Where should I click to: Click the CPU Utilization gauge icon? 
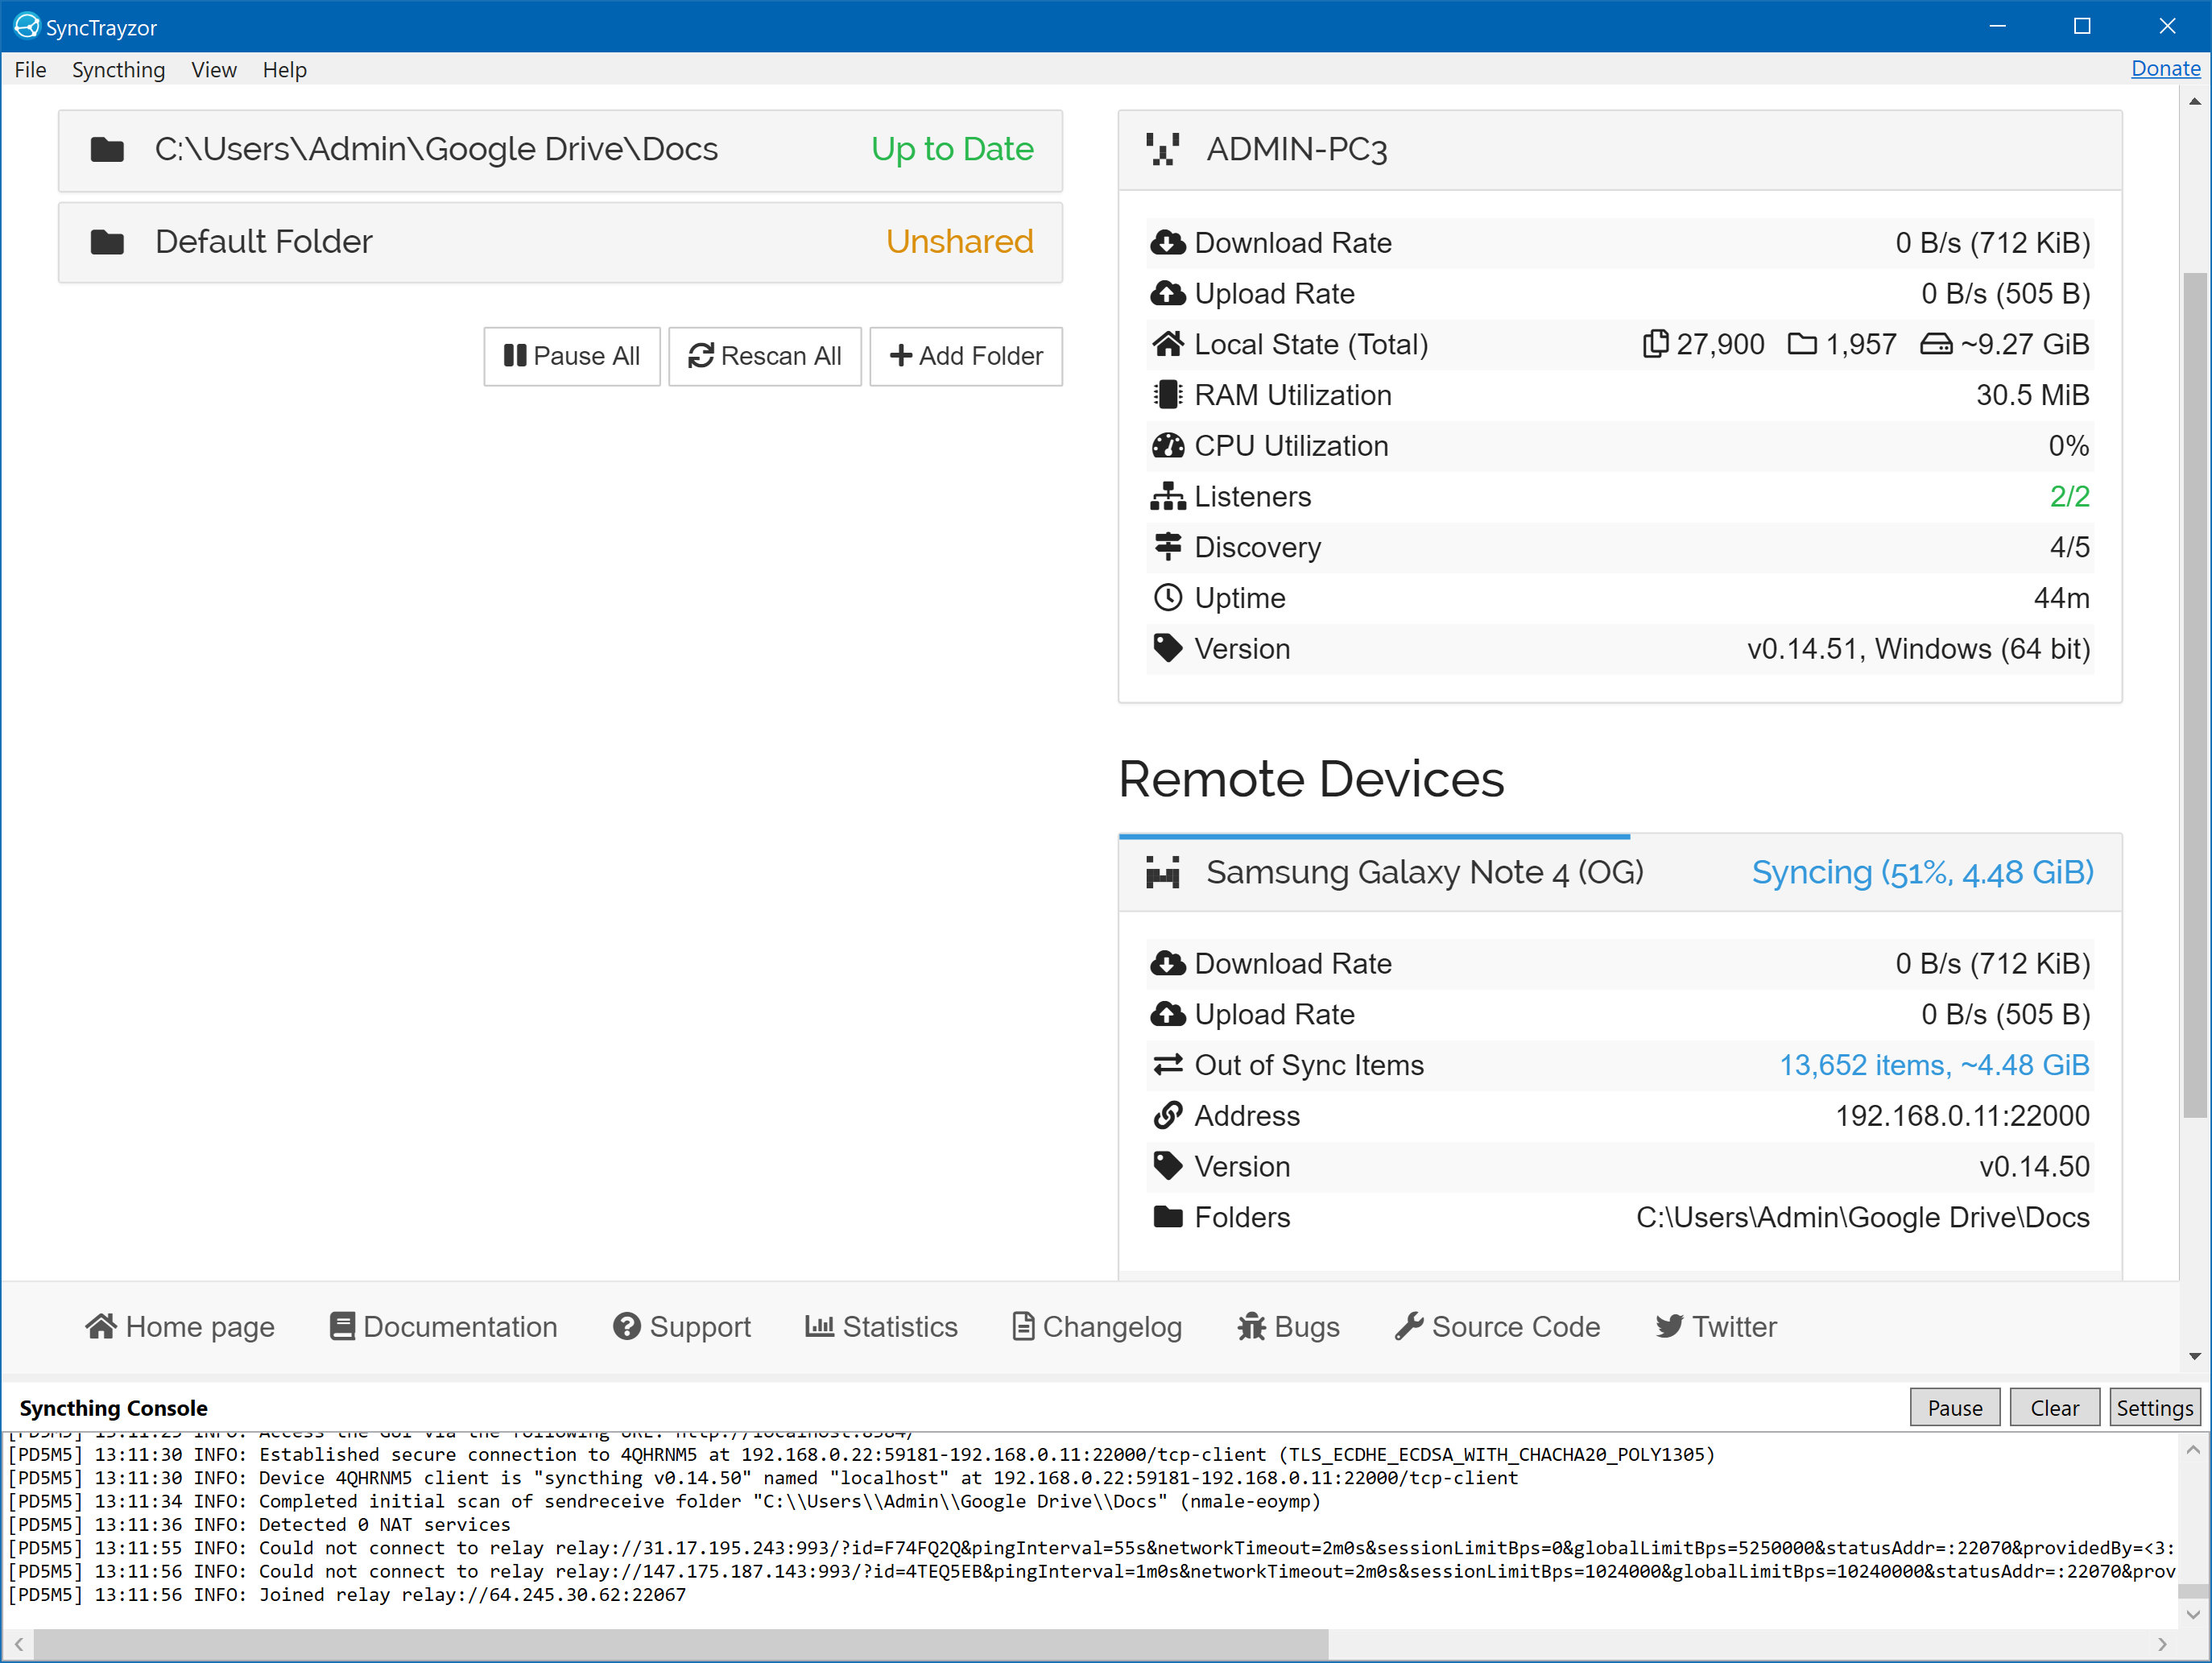[x=1167, y=446]
